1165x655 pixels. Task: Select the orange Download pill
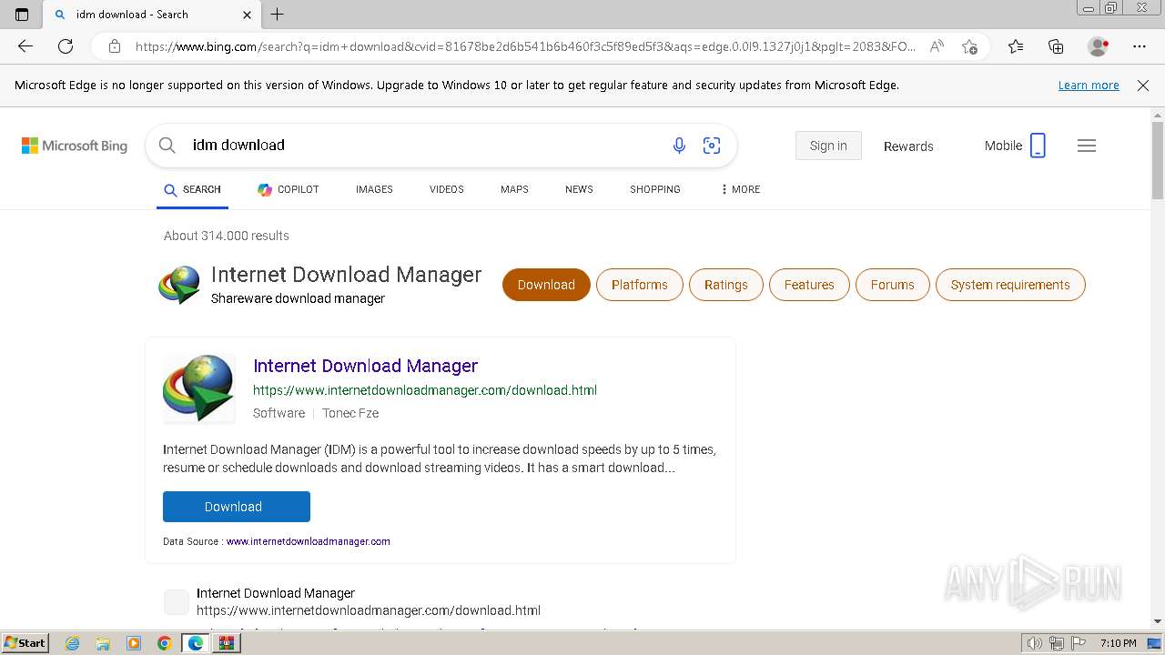pos(546,285)
